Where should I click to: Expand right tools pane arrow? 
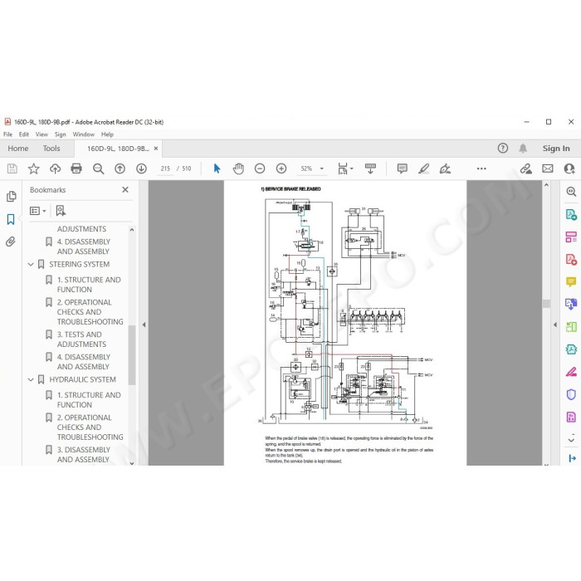point(554,325)
